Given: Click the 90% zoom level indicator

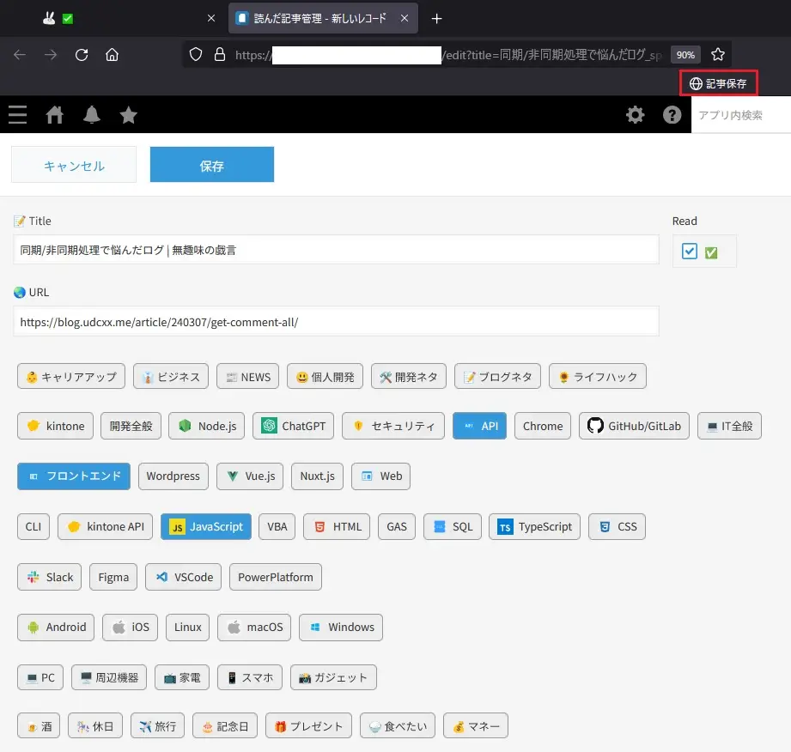Looking at the screenshot, I should click(685, 55).
